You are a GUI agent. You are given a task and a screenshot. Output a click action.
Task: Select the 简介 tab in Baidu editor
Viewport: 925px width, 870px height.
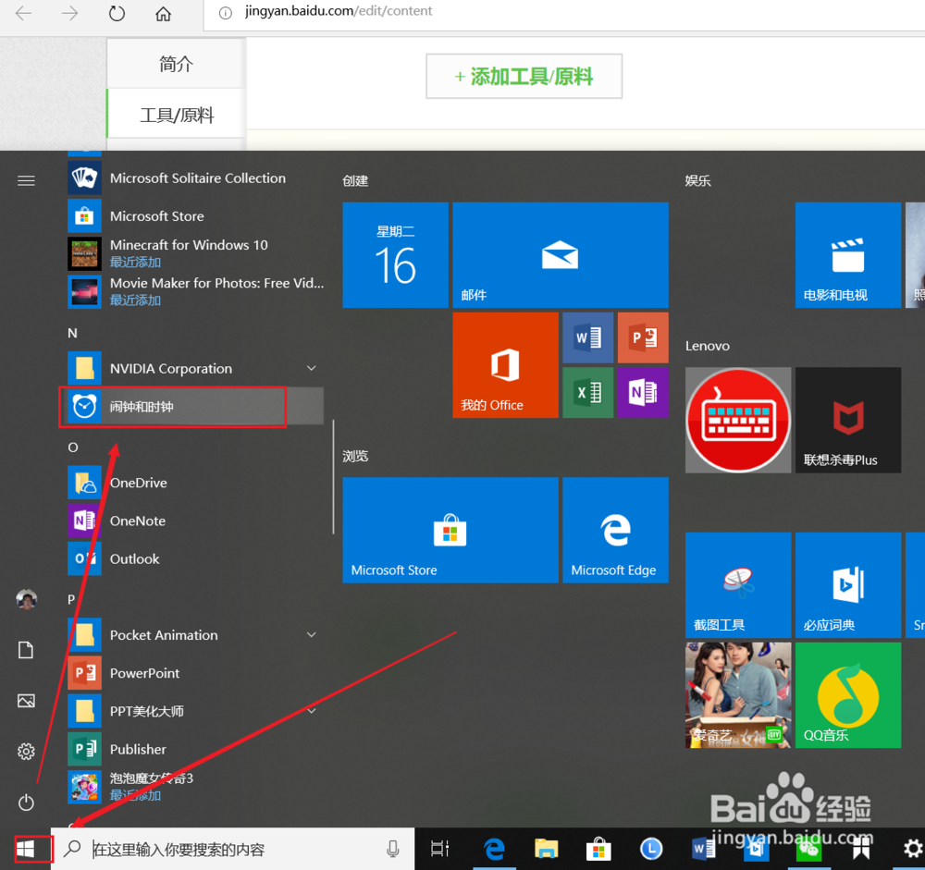click(176, 64)
